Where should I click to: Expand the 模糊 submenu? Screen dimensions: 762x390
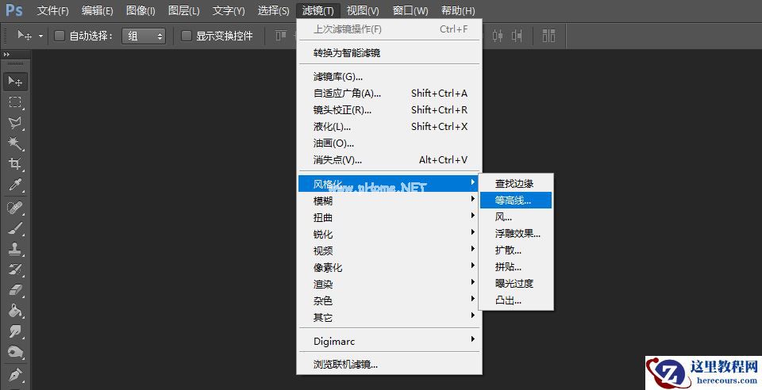point(389,201)
